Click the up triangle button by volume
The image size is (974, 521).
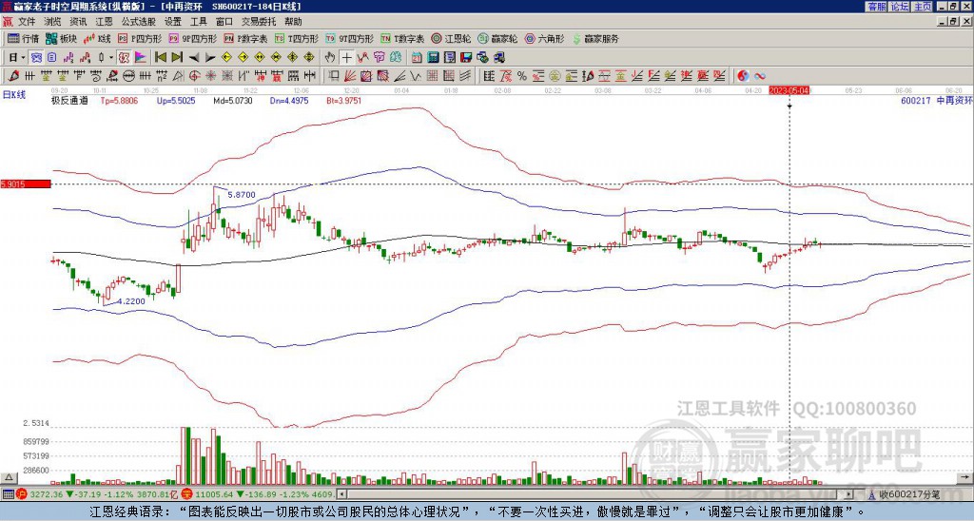click(x=8, y=477)
